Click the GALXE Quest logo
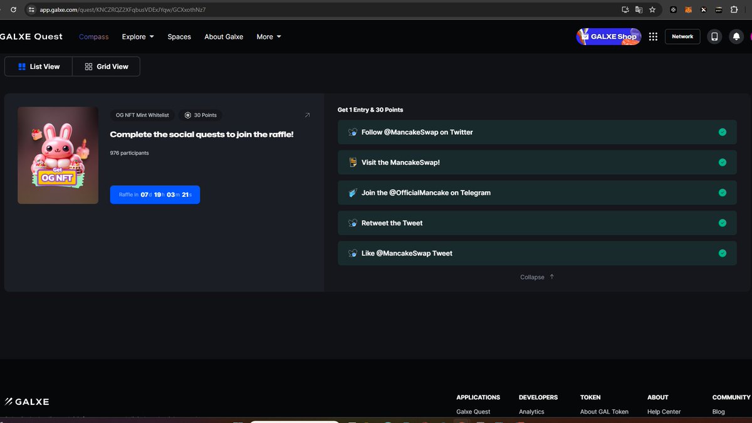 (31, 36)
